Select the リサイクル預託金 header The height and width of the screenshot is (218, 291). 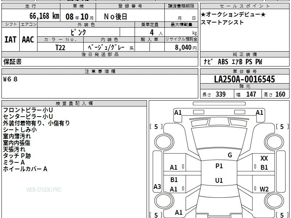[181, 39]
